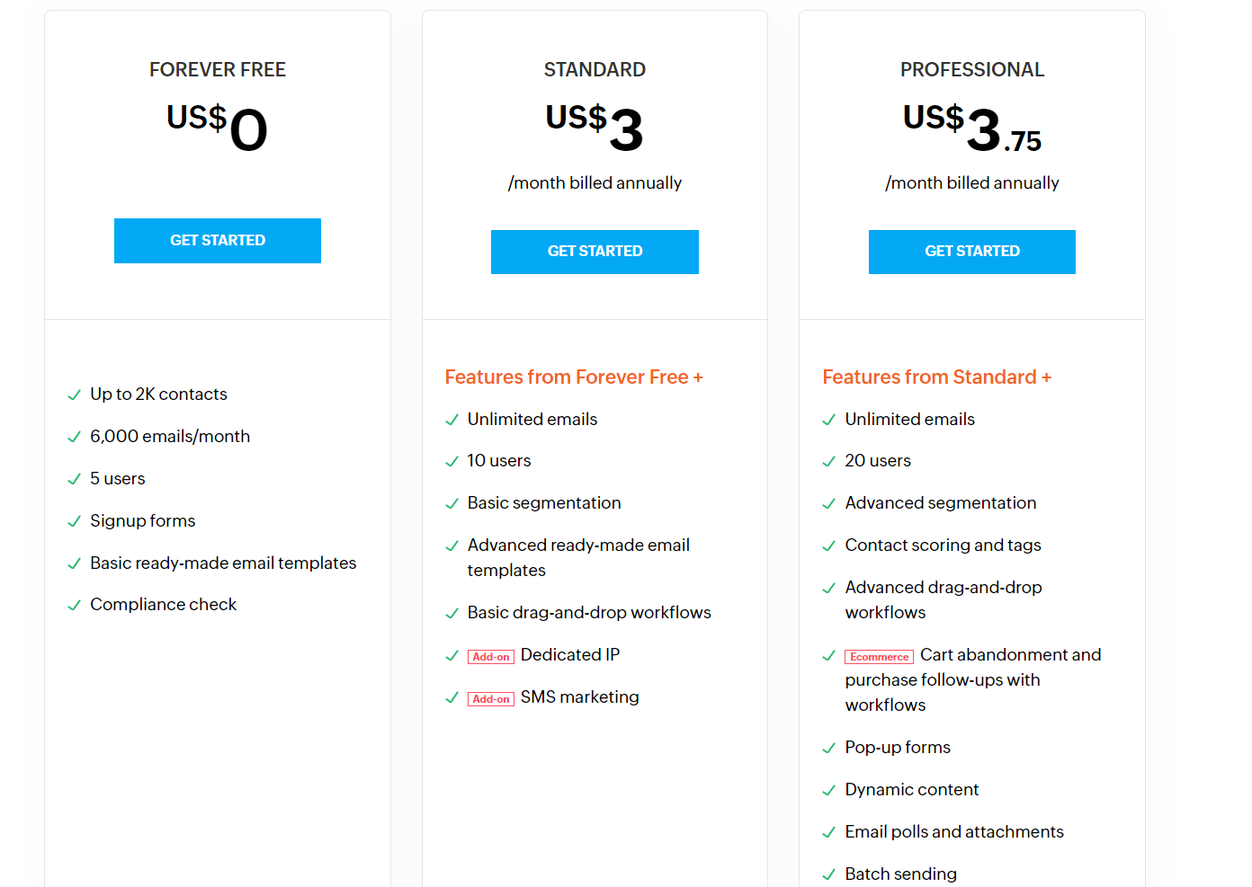The width and height of the screenshot is (1252, 887).
Task: Click the Dynamic content feature text
Action: point(912,790)
